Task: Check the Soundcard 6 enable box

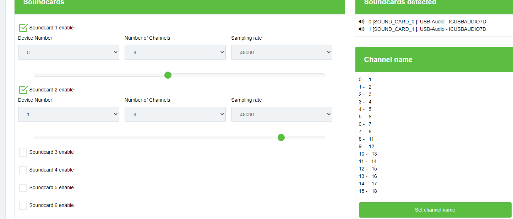Action: 23,206
